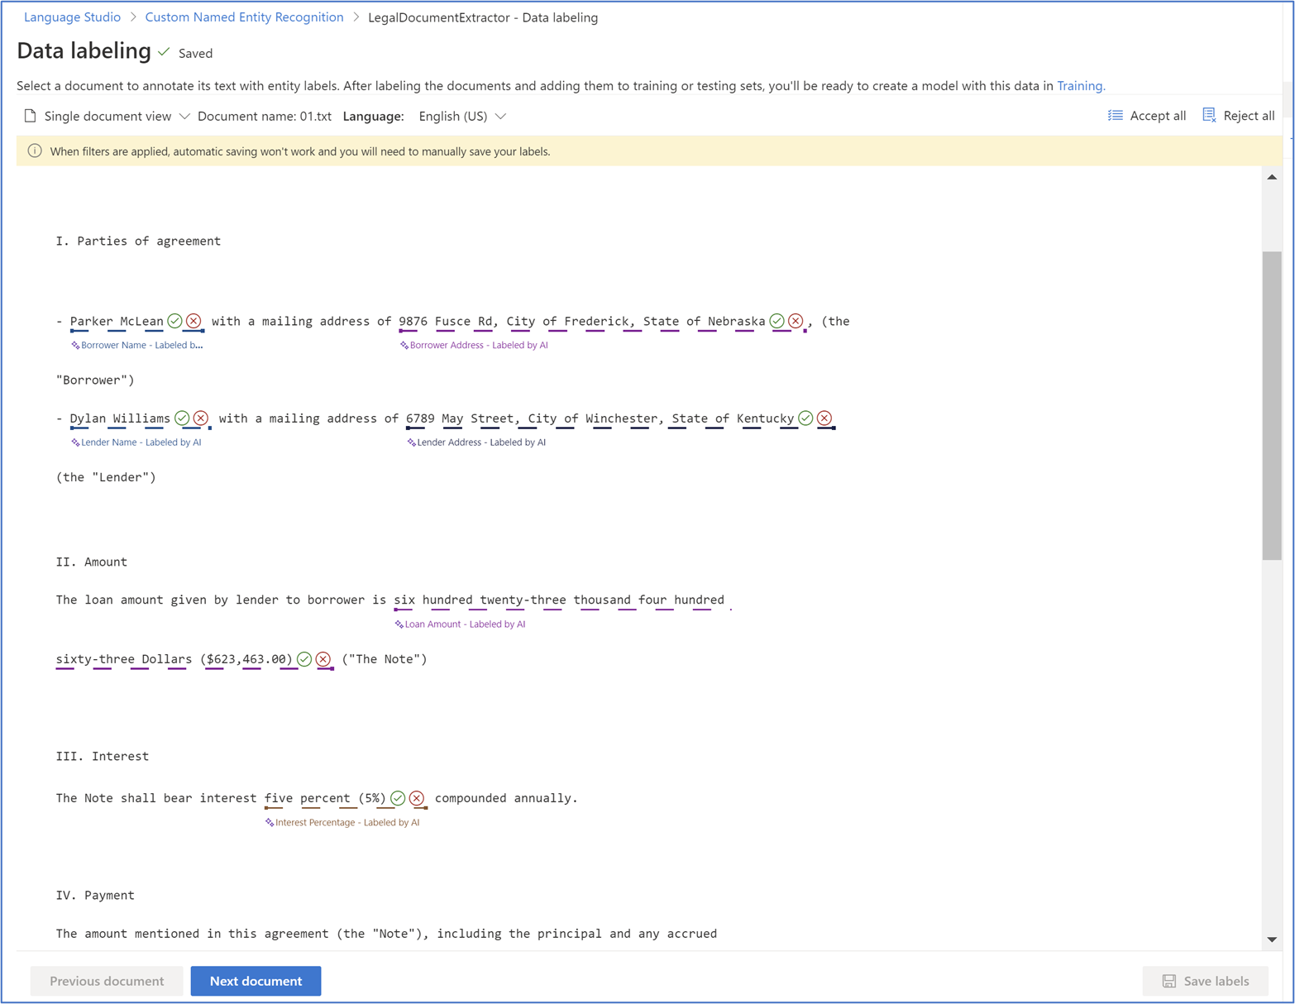Go to Language Studio breadcrumb
Image resolution: width=1295 pixels, height=1004 pixels.
pos(72,17)
